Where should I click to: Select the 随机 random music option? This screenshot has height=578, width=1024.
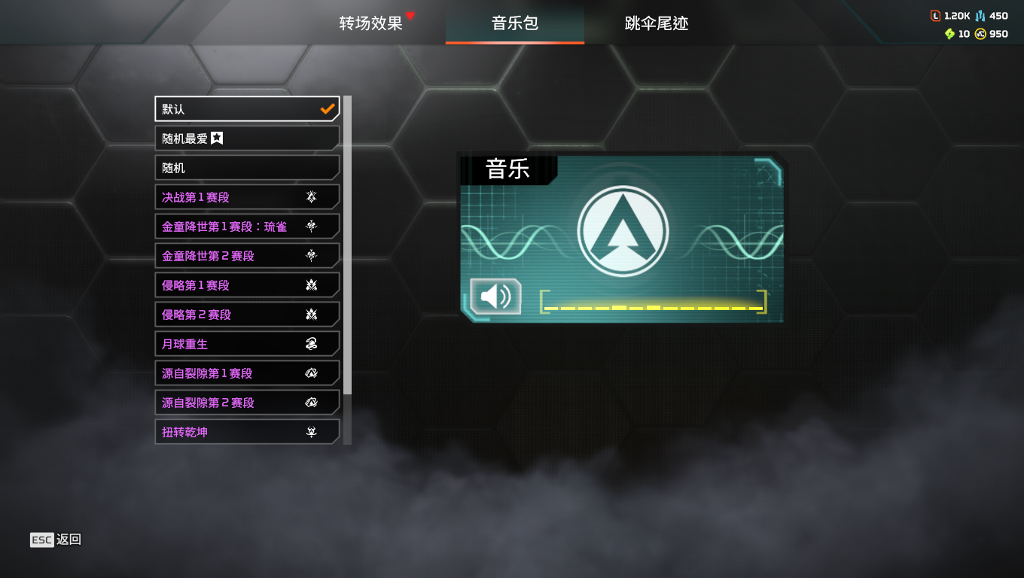pos(247,168)
